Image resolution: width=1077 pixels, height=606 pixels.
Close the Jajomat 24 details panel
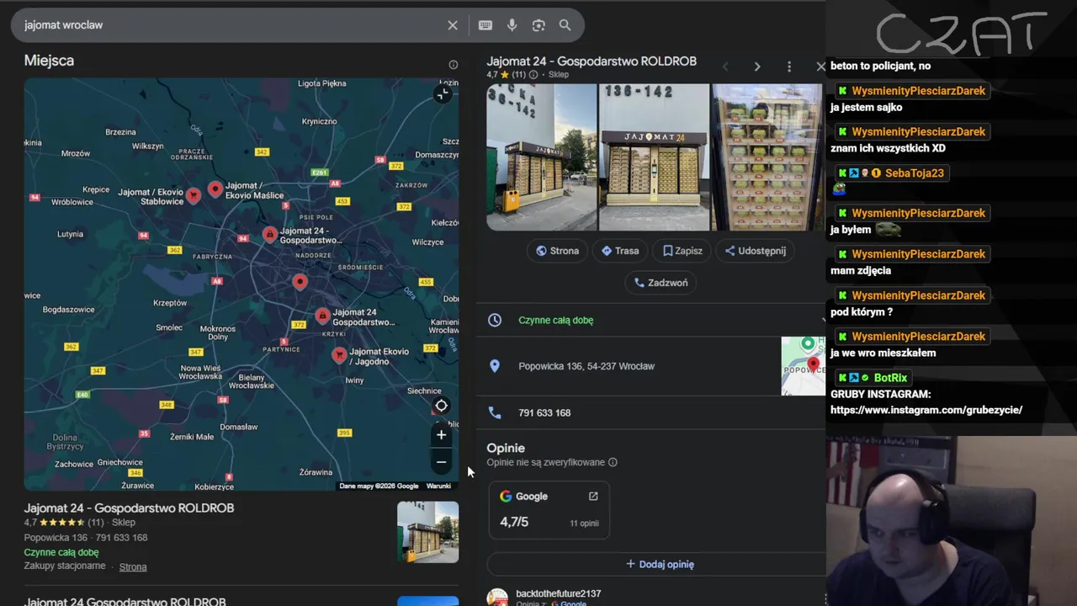click(x=820, y=66)
